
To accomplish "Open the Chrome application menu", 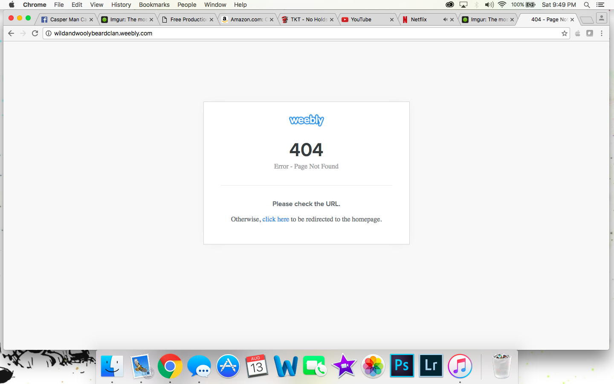I will coord(35,5).
